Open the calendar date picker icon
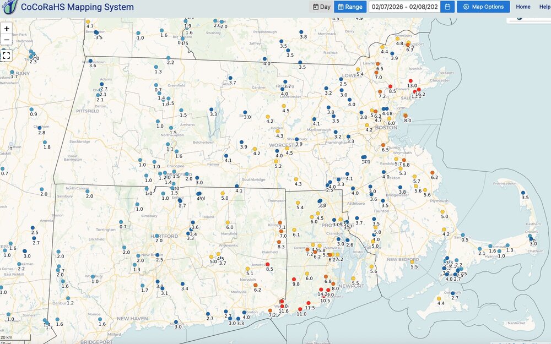 447,7
